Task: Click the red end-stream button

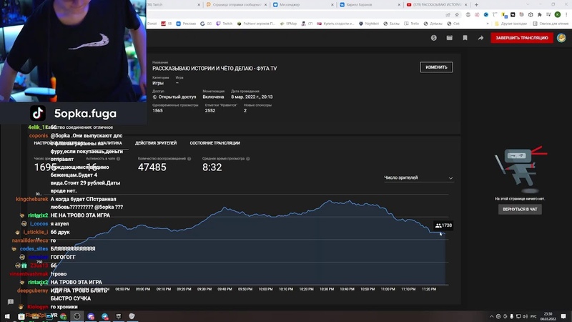Action: pyautogui.click(x=522, y=38)
